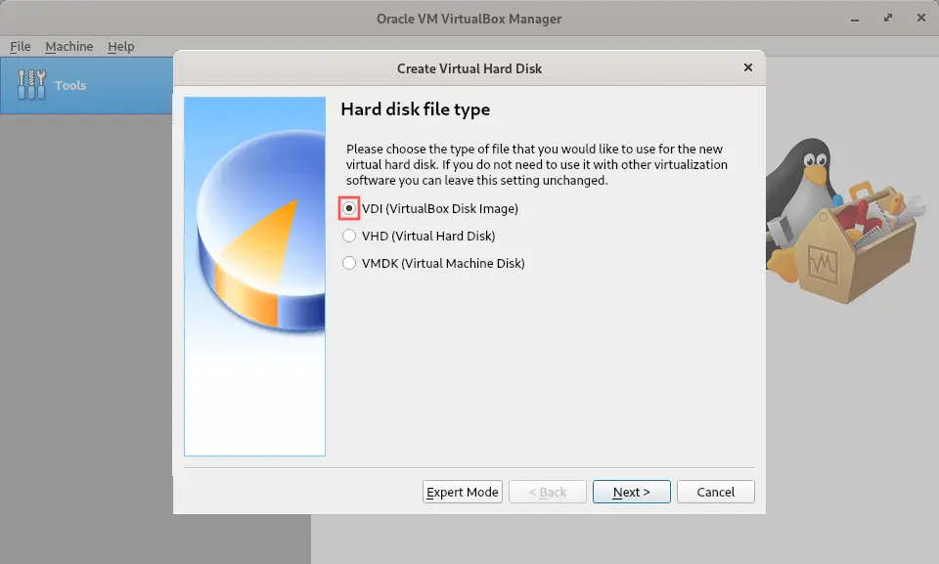
Task: Maximize the VirtualBox Manager window
Action: (x=888, y=18)
